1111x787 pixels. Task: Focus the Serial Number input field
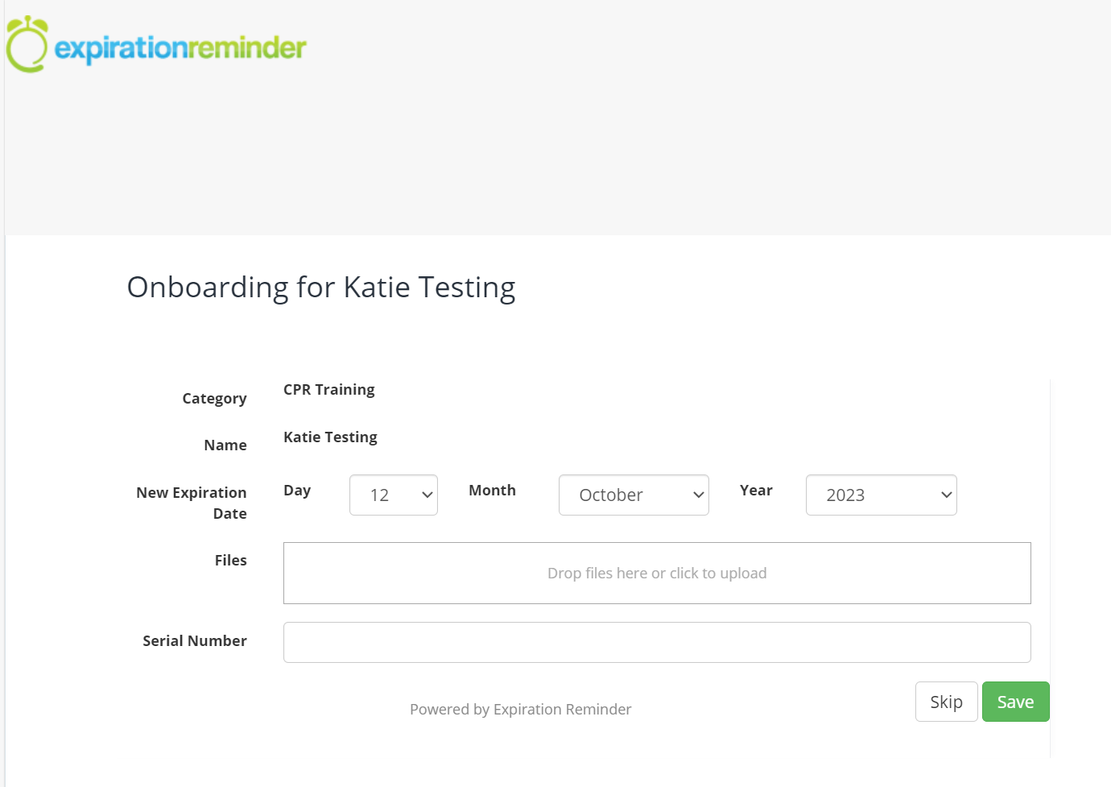coord(657,642)
